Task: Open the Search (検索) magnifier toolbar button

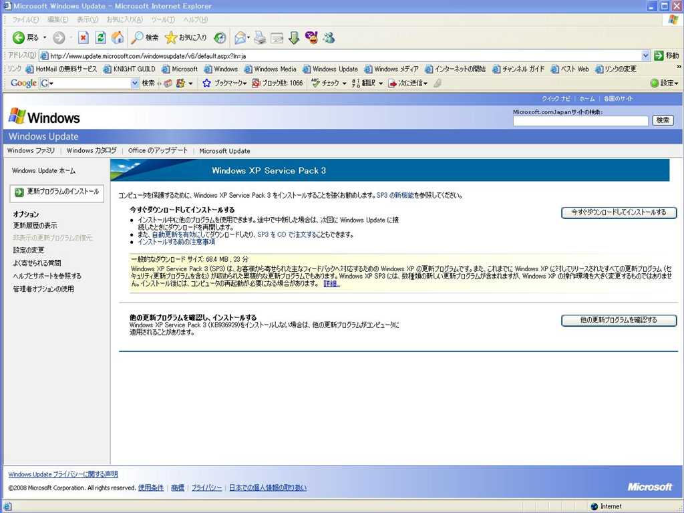Action: pos(145,38)
